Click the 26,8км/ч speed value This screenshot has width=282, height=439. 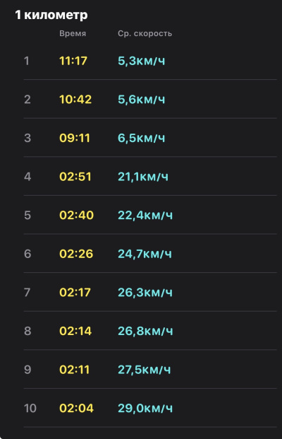(x=145, y=332)
